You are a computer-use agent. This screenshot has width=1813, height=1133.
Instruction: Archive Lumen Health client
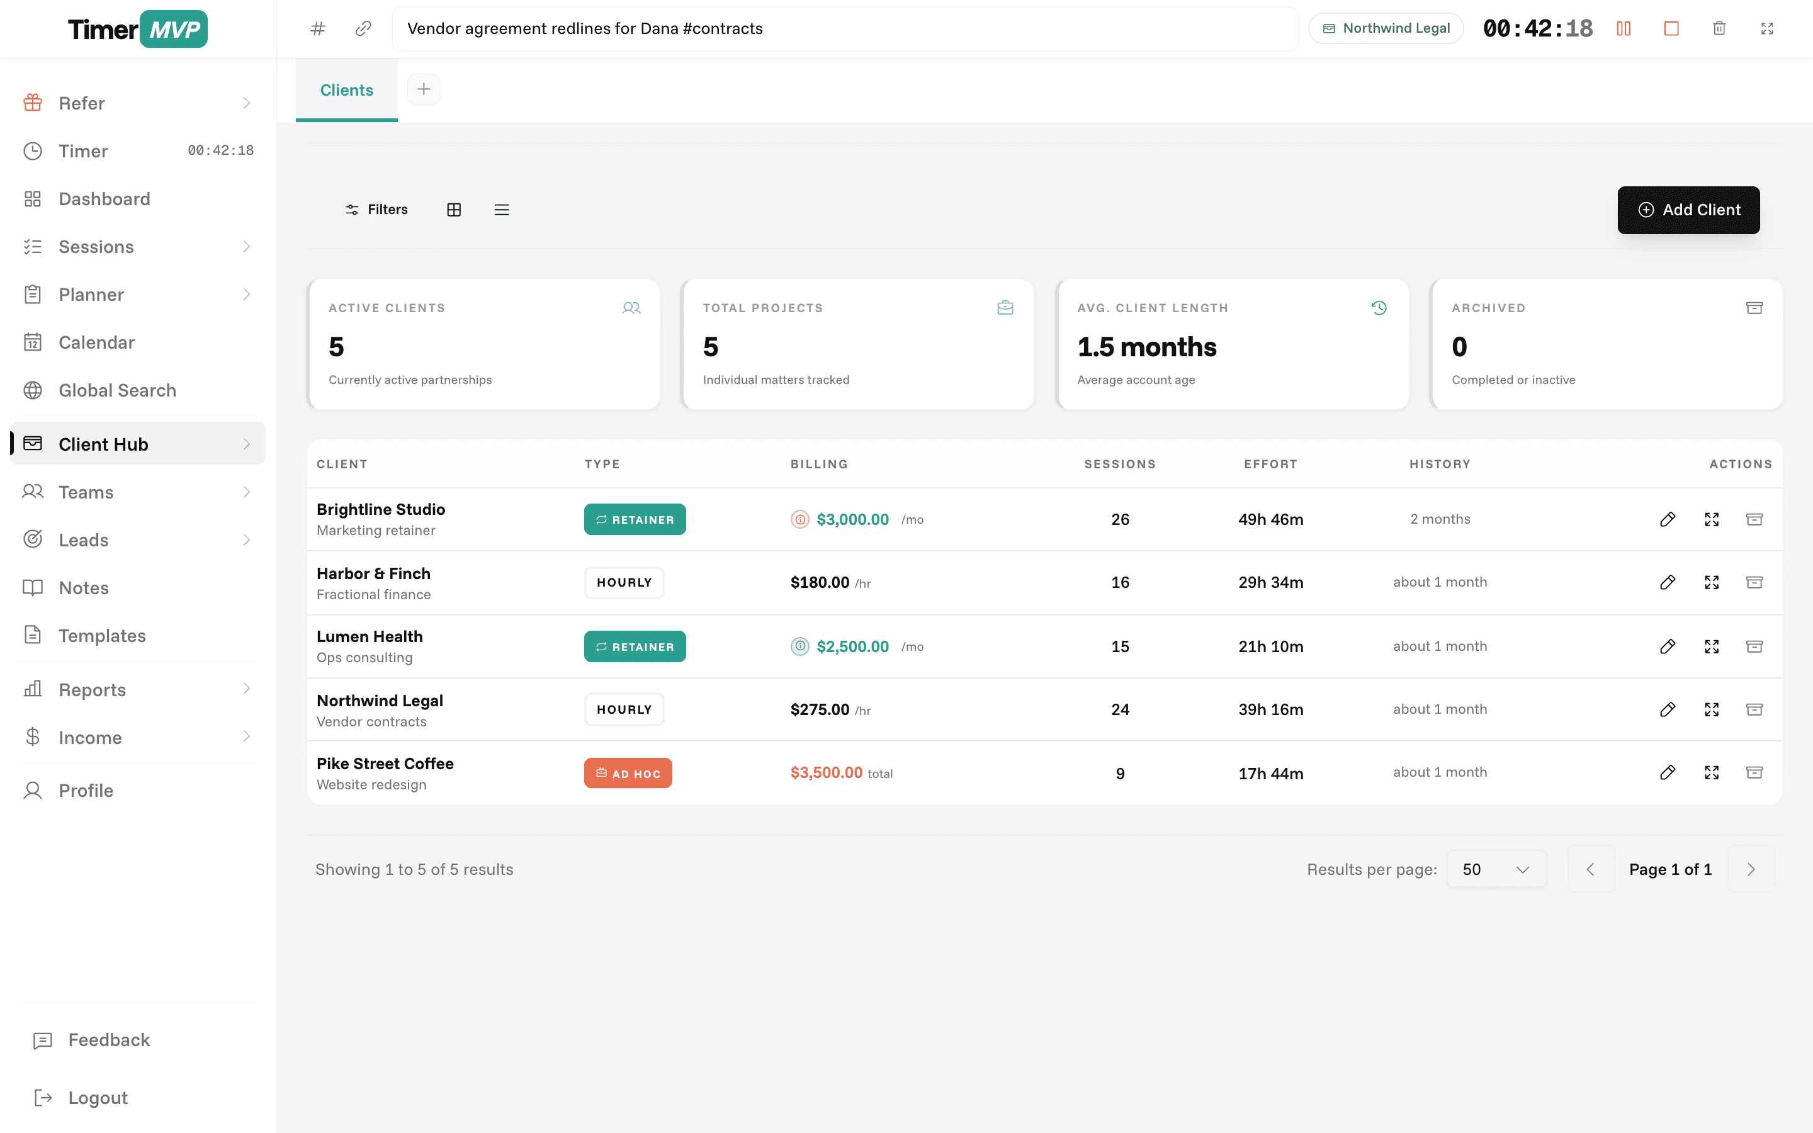point(1754,646)
